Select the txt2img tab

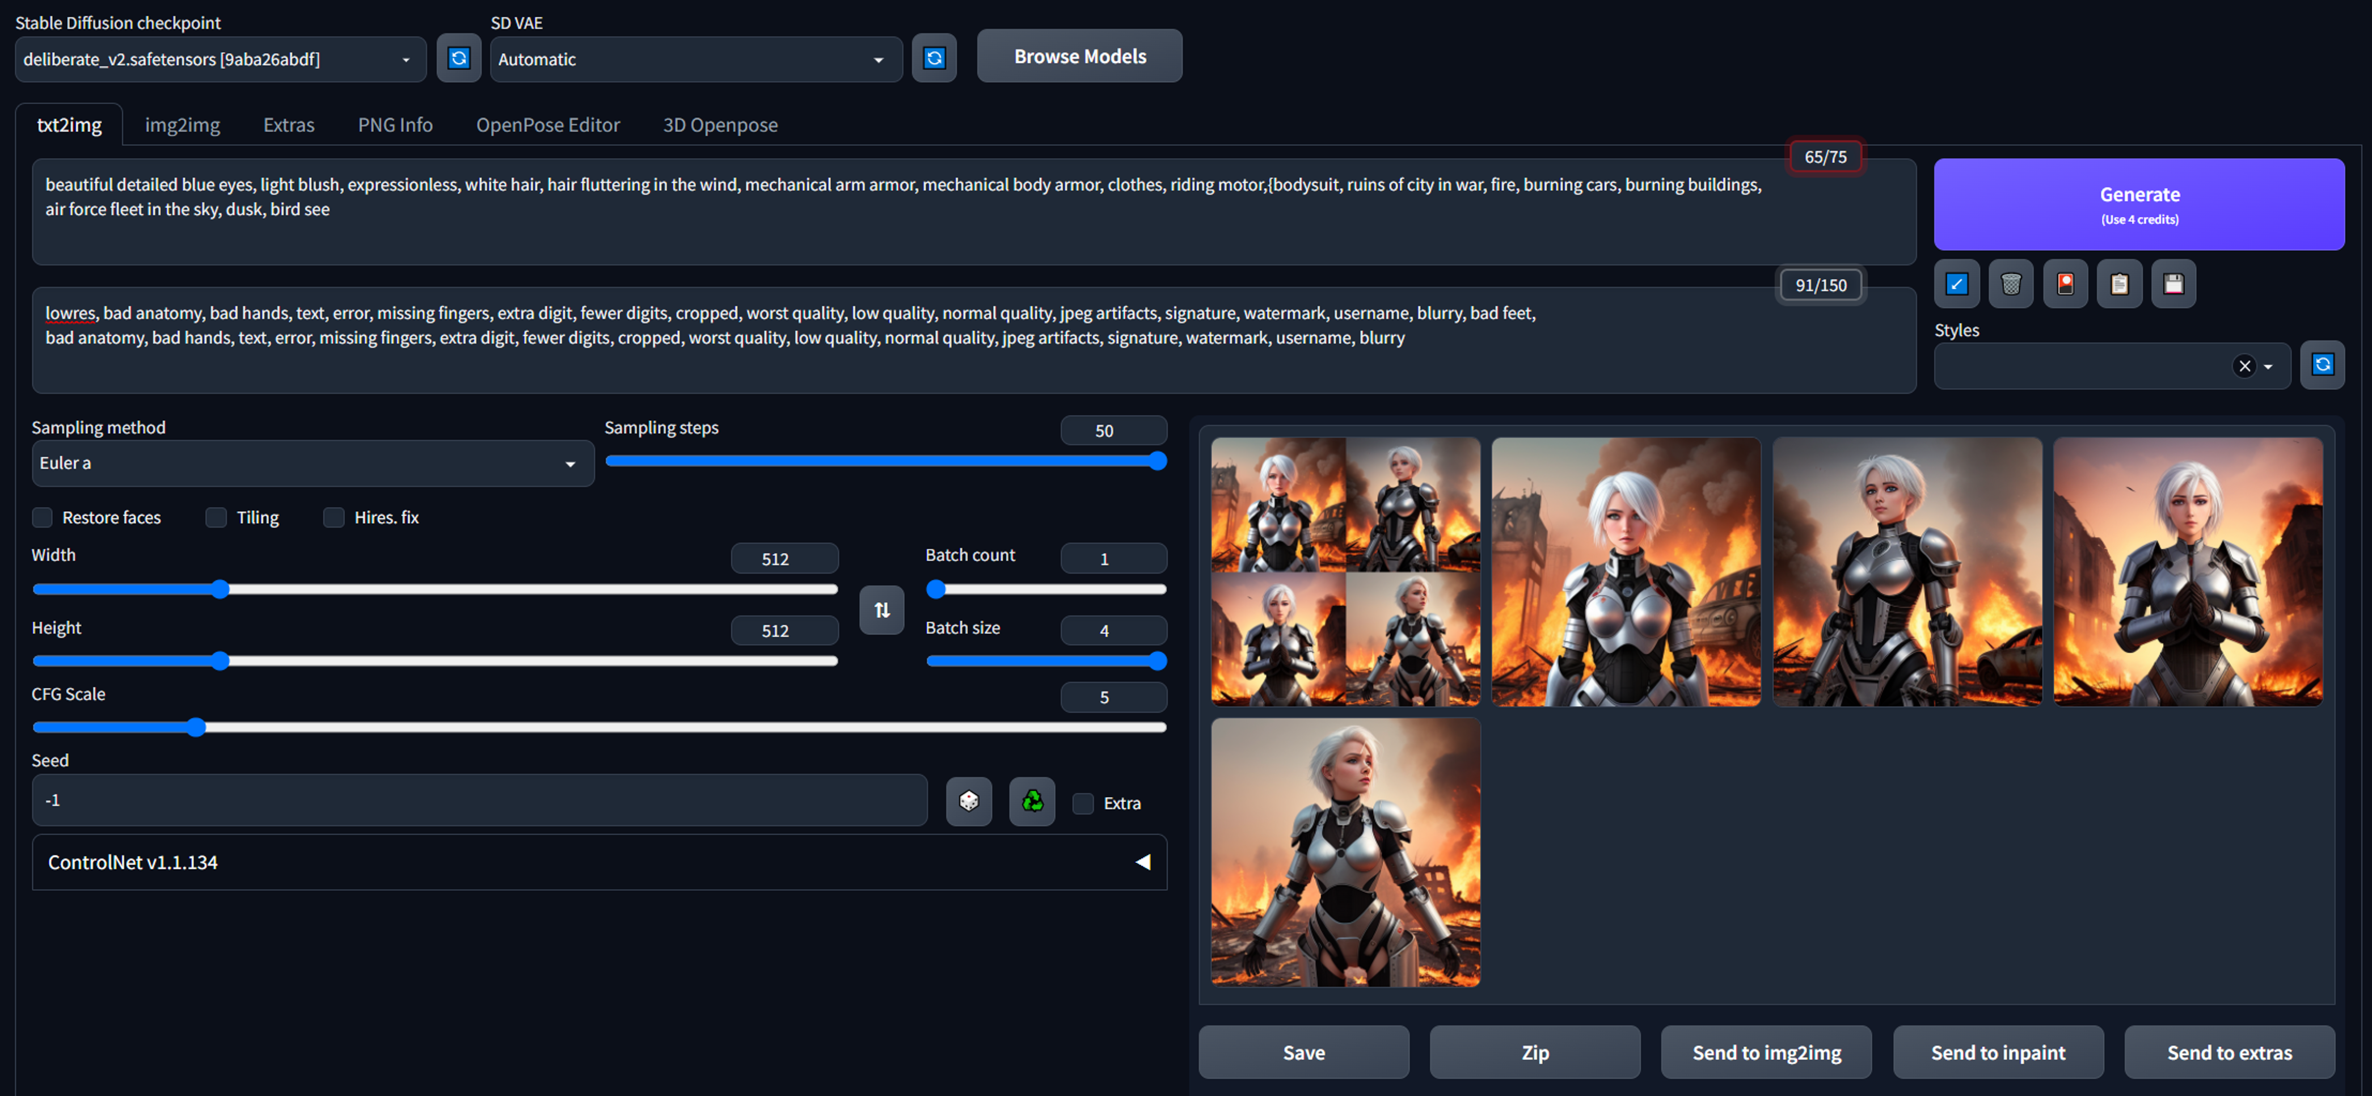[69, 124]
